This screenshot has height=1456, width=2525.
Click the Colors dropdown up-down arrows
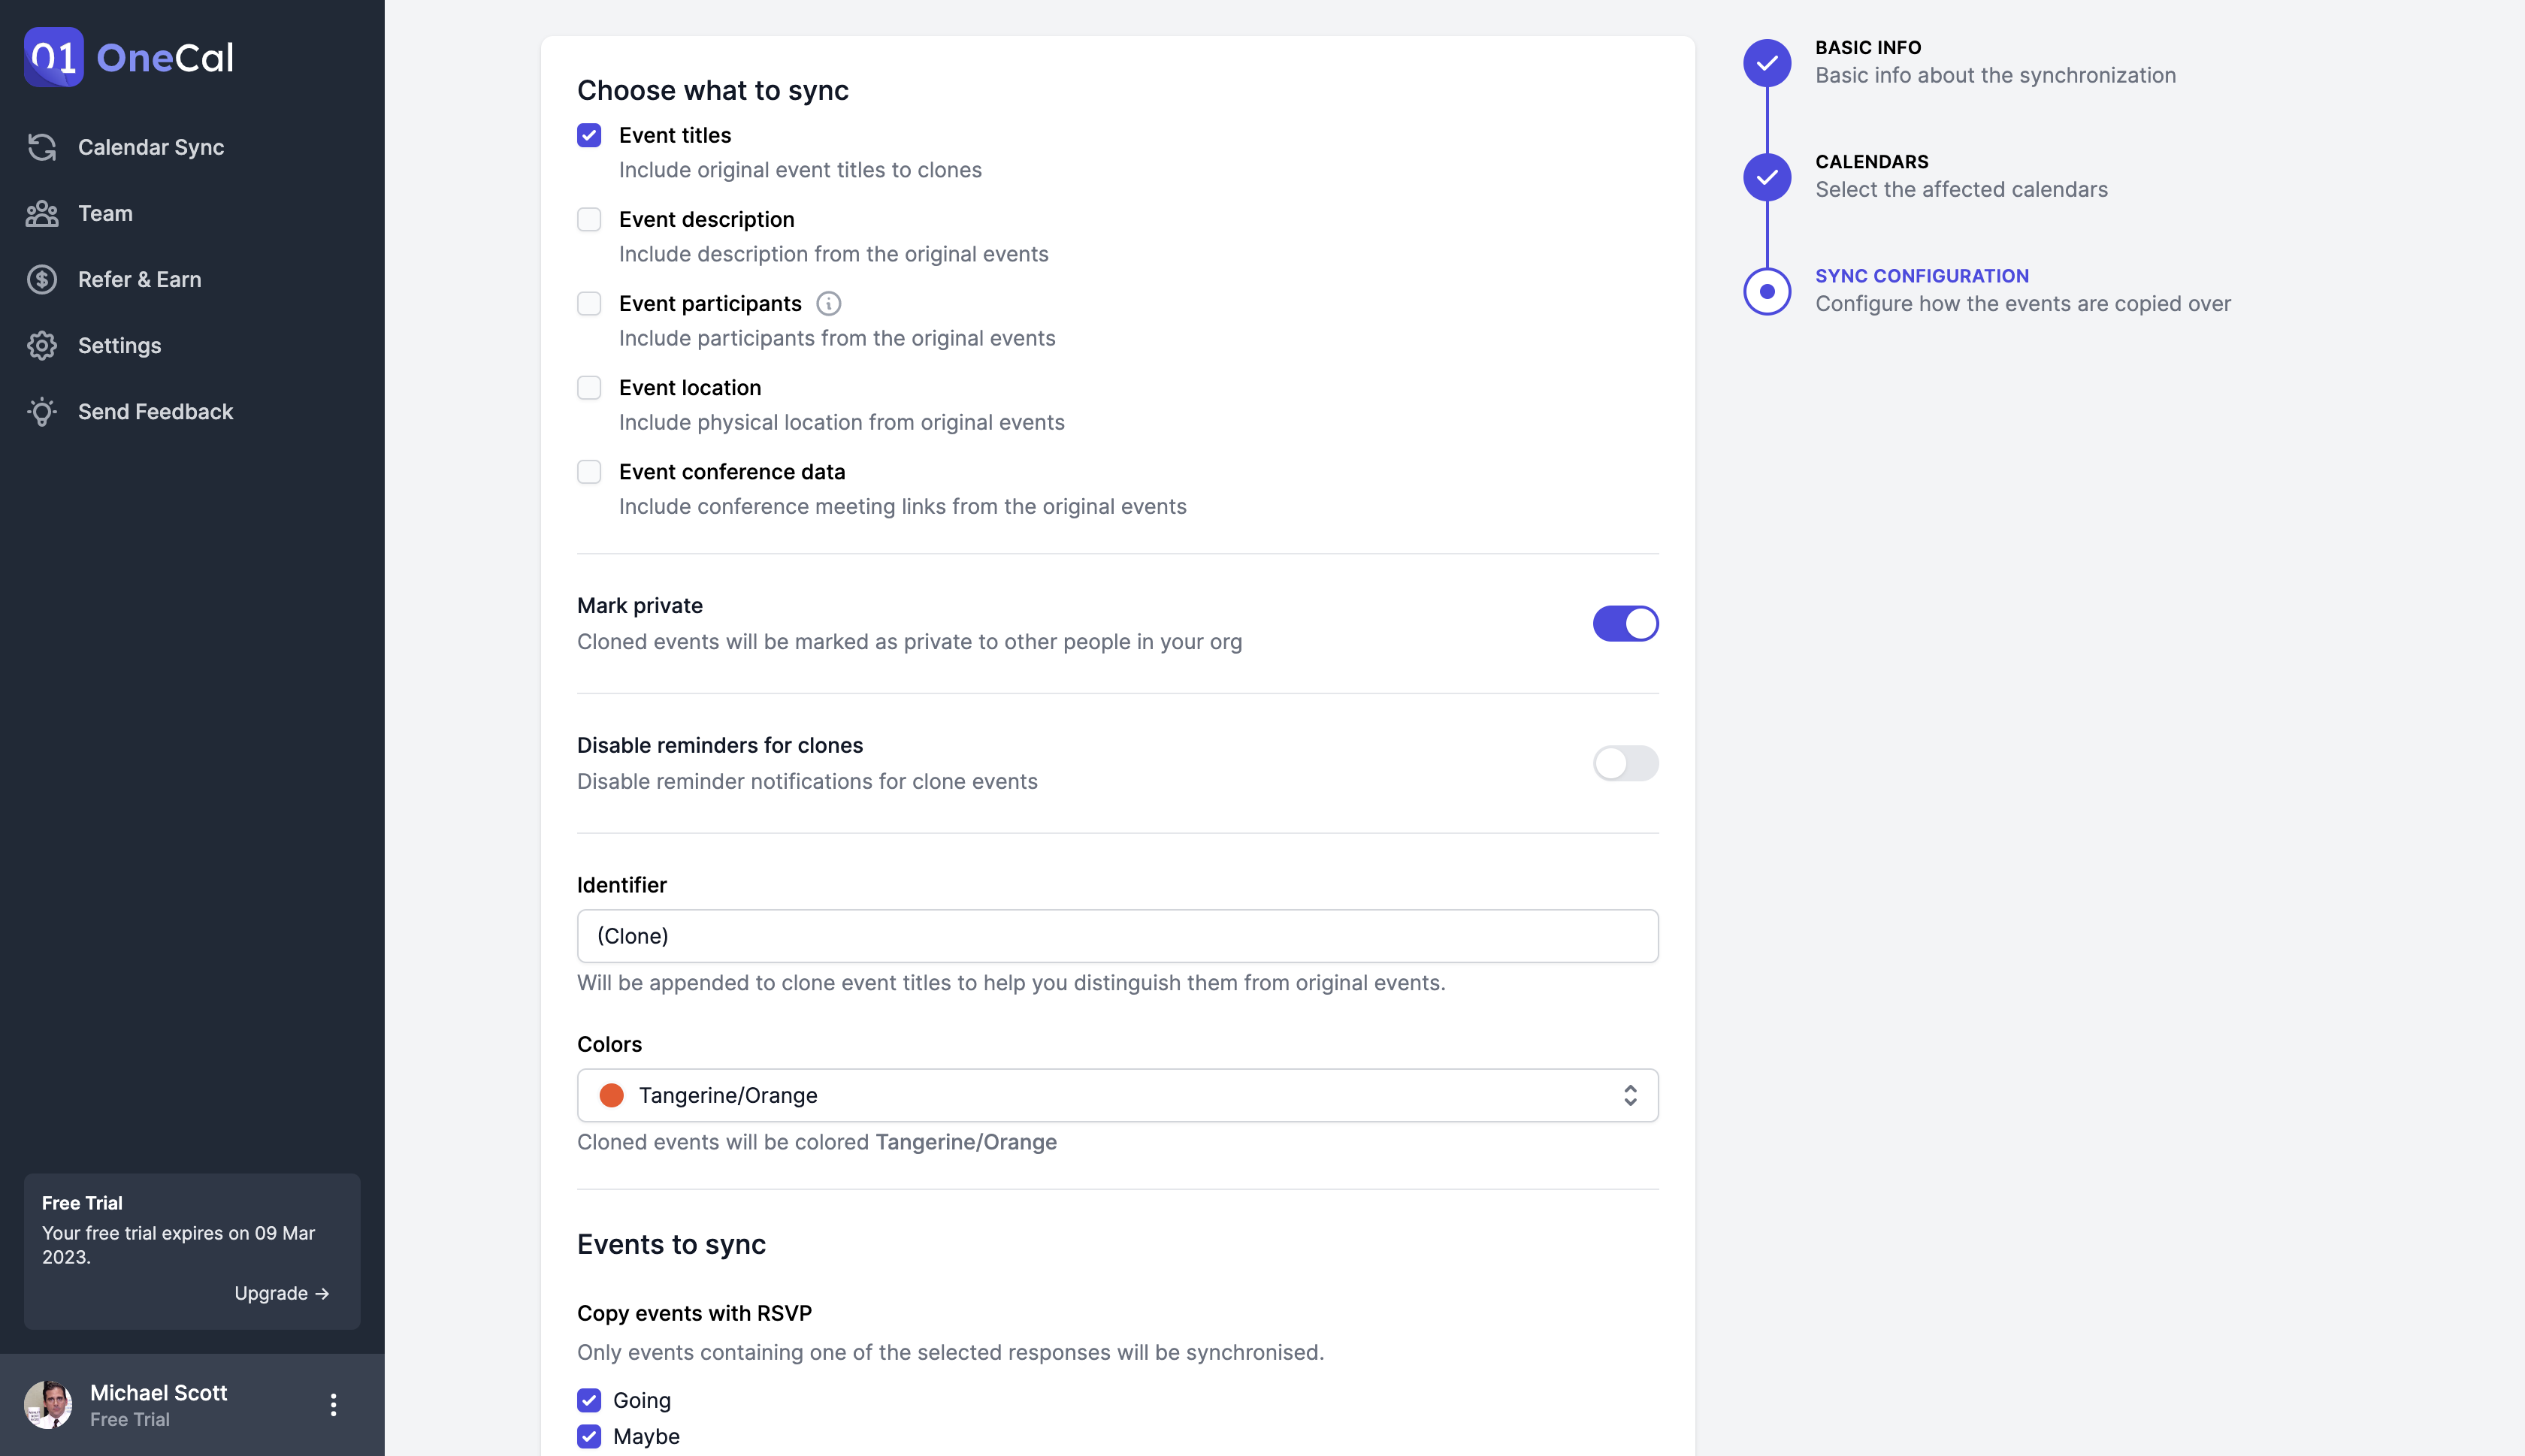click(x=1630, y=1095)
